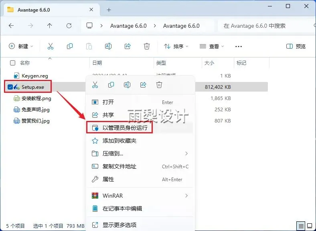Sort by the 大小 column header
Image resolution: width=316 pixels, height=231 pixels.
(x=209, y=63)
